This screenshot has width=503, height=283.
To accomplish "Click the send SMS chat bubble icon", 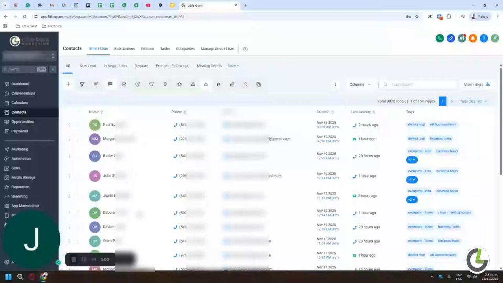I will (x=110, y=84).
